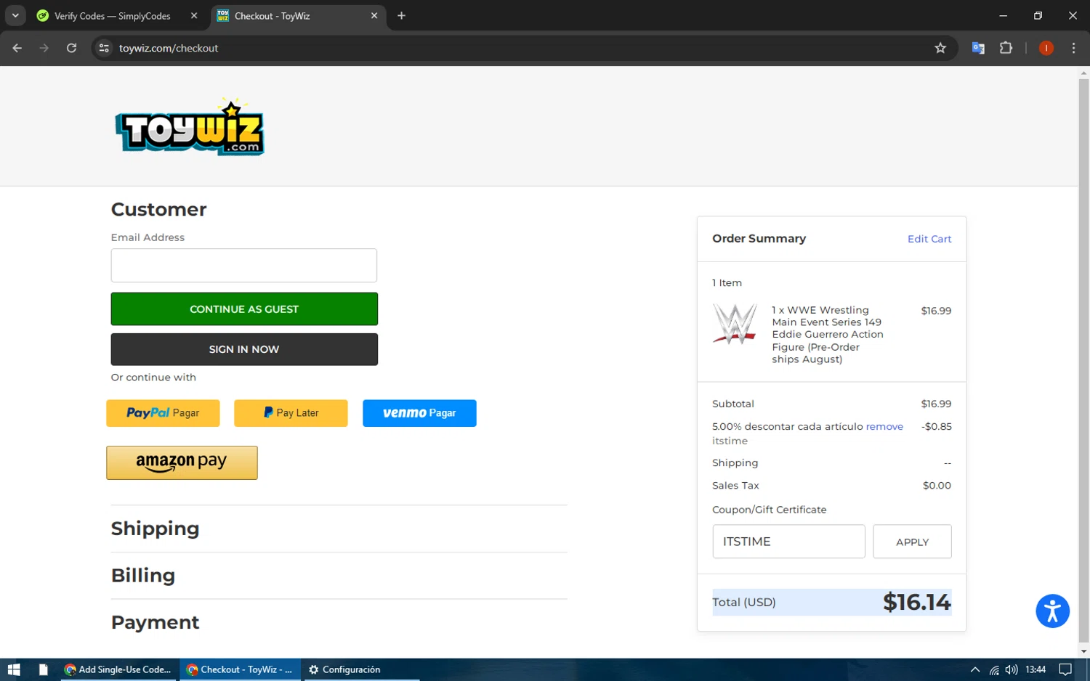Viewport: 1090px width, 681px height.
Task: Open the taskbar document file icon
Action: click(43, 669)
